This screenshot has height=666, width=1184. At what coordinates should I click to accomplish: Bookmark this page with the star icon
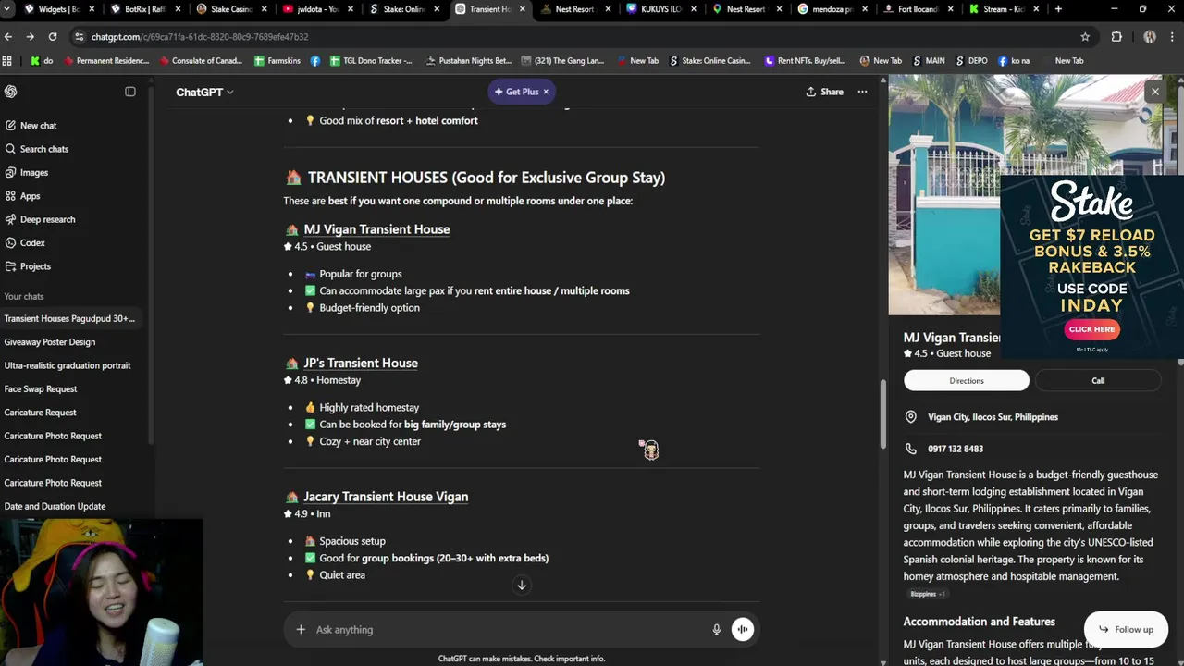coord(1085,37)
